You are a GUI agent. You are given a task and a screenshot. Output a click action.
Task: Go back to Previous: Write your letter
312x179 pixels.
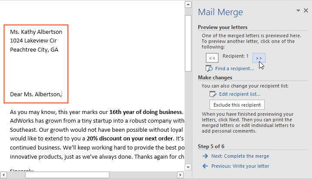click(x=240, y=166)
